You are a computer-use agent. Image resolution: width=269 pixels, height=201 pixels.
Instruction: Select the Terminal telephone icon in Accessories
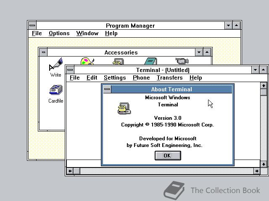tap(118, 62)
